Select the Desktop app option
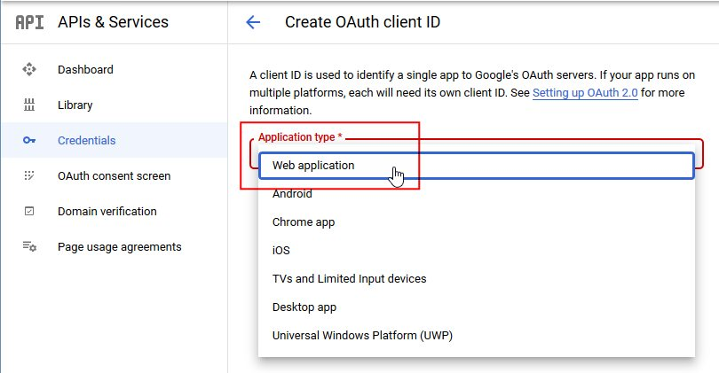Image resolution: width=719 pixels, height=373 pixels. coord(304,307)
